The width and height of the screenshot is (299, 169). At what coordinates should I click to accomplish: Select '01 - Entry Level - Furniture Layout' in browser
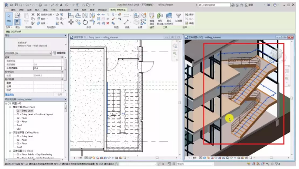click(x=34, y=114)
